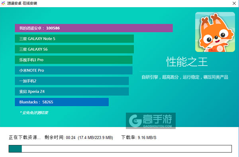Select the 乐视手机1 Pro bar
Screen dimensions: 239x157
click(x=74, y=60)
